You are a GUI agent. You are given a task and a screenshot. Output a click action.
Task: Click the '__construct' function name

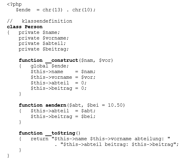[x=61, y=60]
